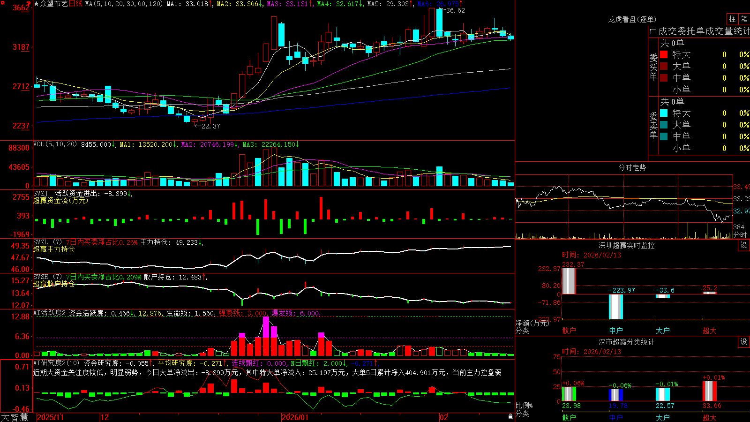Select the 深圳超赢实时监控 panel title

click(626, 245)
